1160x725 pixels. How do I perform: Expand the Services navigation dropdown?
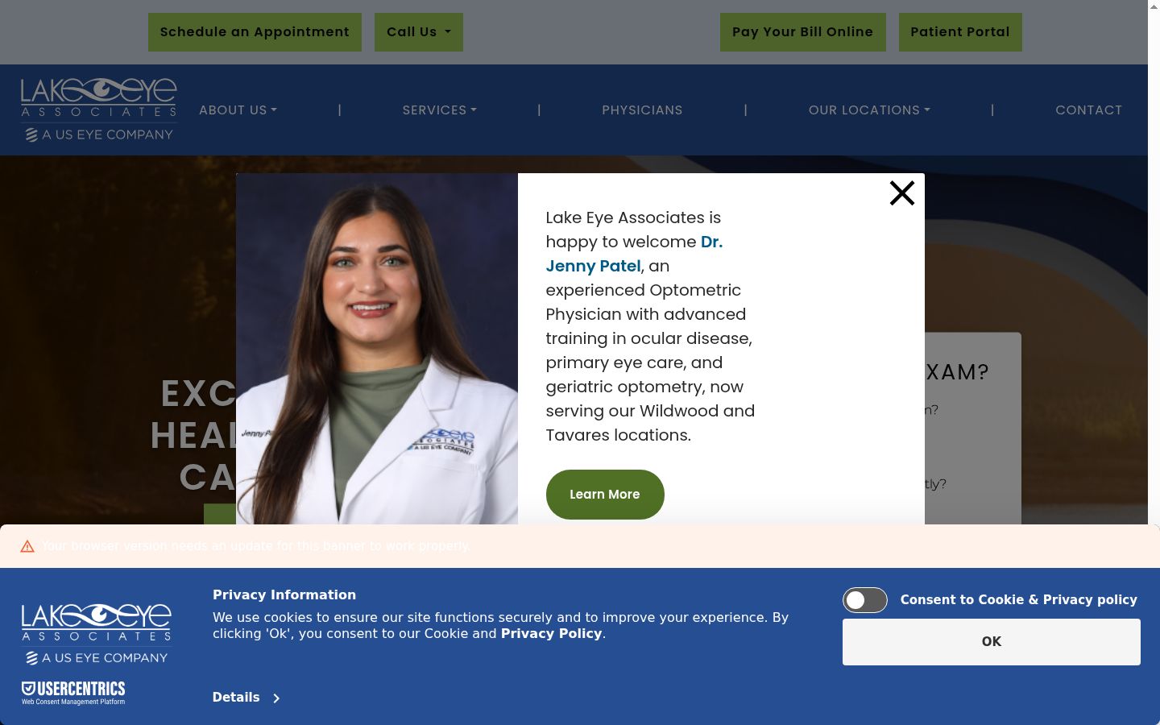(x=440, y=110)
